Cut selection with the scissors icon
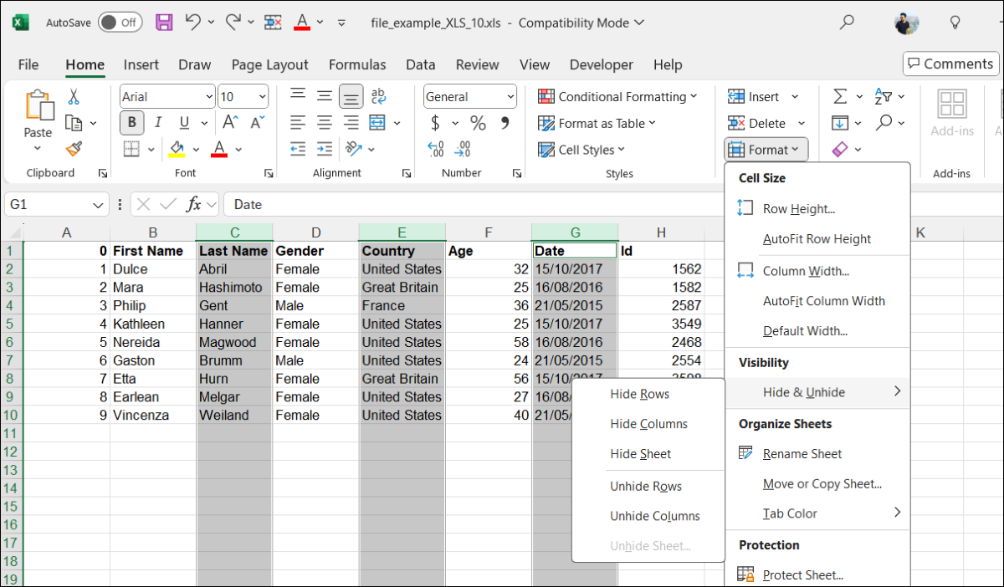The height and width of the screenshot is (587, 1004). [74, 97]
